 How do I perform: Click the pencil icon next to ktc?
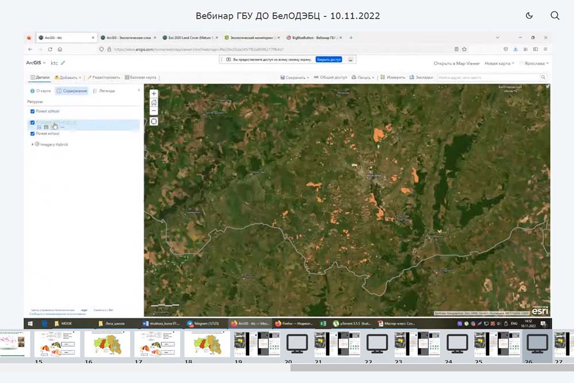click(x=63, y=63)
